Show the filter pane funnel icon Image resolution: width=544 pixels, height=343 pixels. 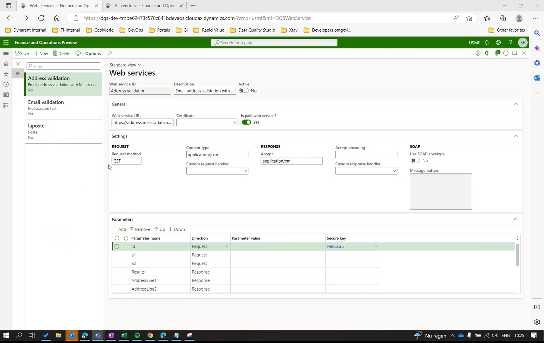tap(18, 64)
